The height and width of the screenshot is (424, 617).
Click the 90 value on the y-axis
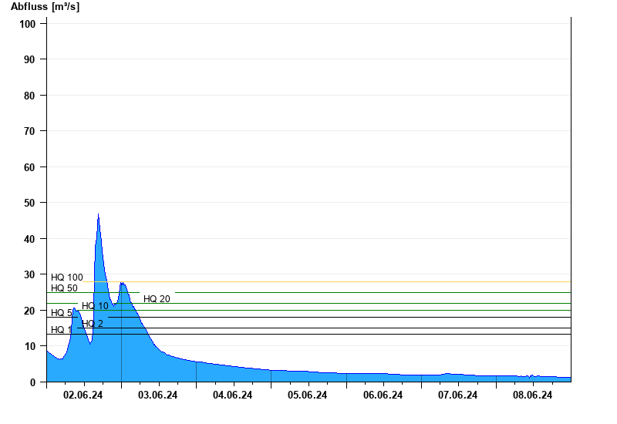click(x=31, y=59)
